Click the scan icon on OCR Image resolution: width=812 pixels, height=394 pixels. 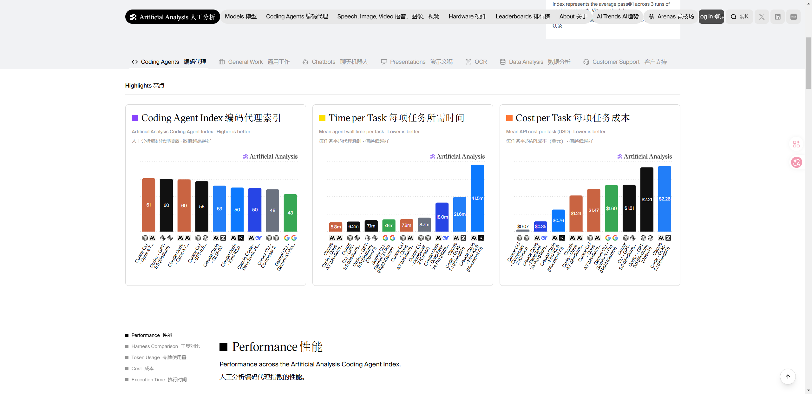point(468,62)
